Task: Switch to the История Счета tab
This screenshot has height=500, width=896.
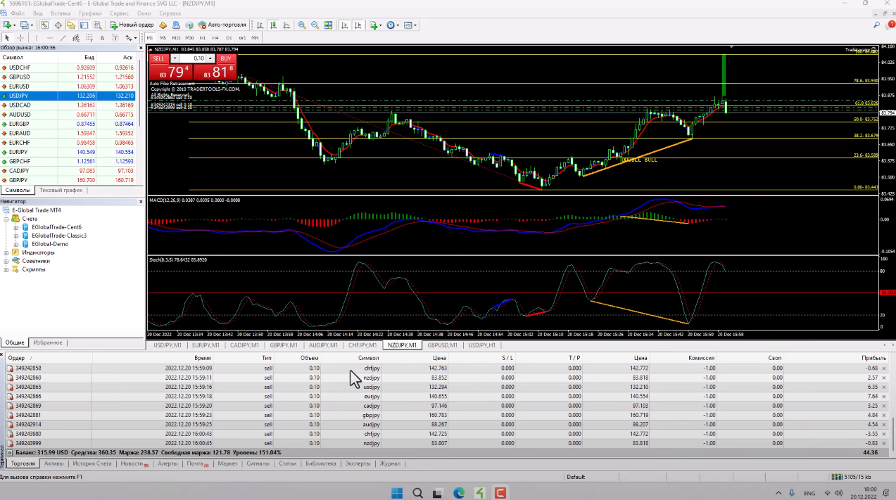Action: [x=94, y=464]
